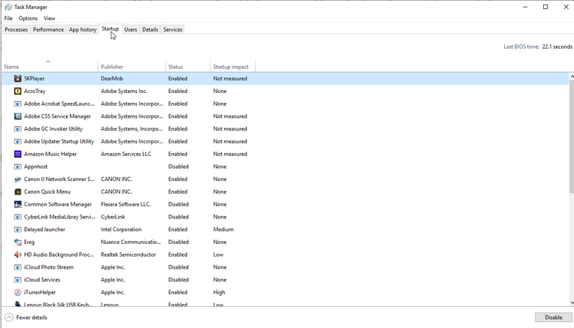Click the Nuance Communications publisher cell

131,242
